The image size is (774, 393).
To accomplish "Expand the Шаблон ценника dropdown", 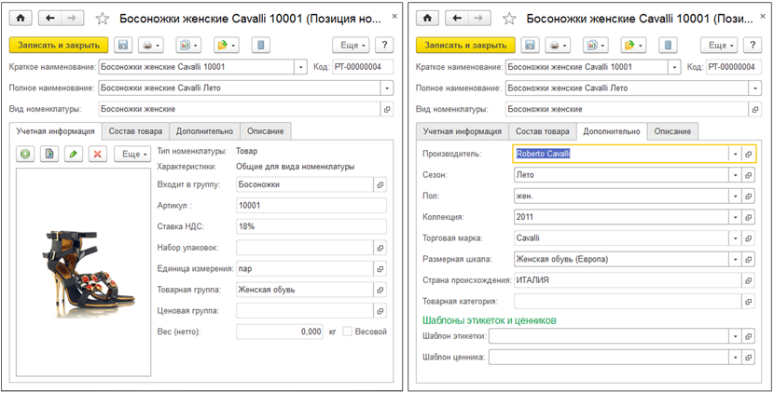I will pyautogui.click(x=734, y=357).
